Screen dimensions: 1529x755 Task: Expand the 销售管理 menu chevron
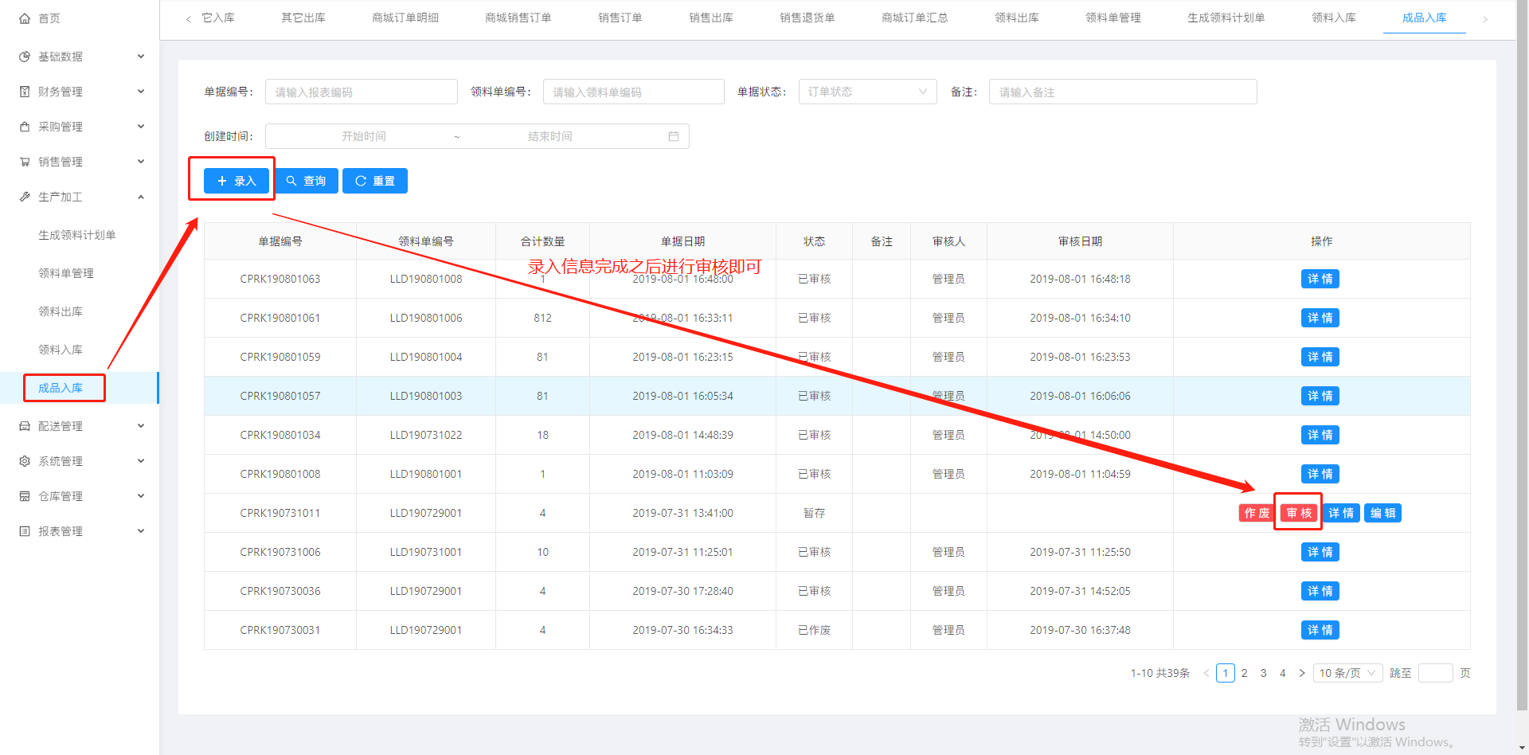point(141,162)
